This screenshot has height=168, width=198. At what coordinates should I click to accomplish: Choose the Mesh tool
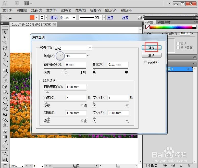pyautogui.click(x=5, y=131)
